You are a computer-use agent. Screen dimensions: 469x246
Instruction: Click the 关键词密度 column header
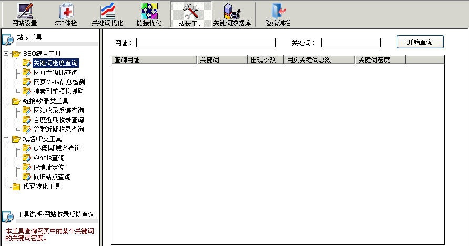[x=381, y=60]
